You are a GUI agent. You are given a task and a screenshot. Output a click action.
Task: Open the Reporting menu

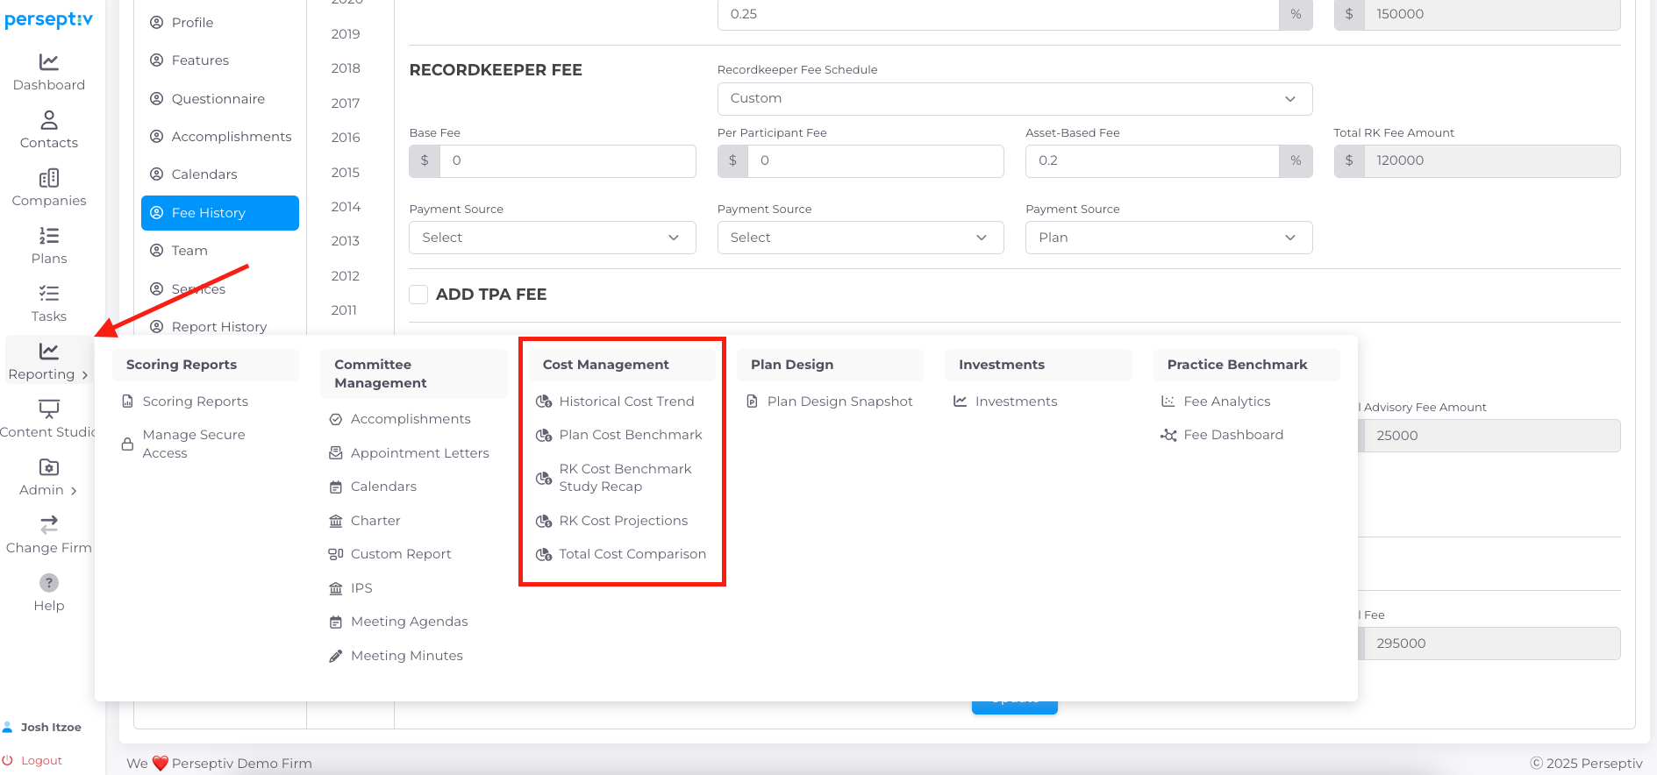pos(49,362)
